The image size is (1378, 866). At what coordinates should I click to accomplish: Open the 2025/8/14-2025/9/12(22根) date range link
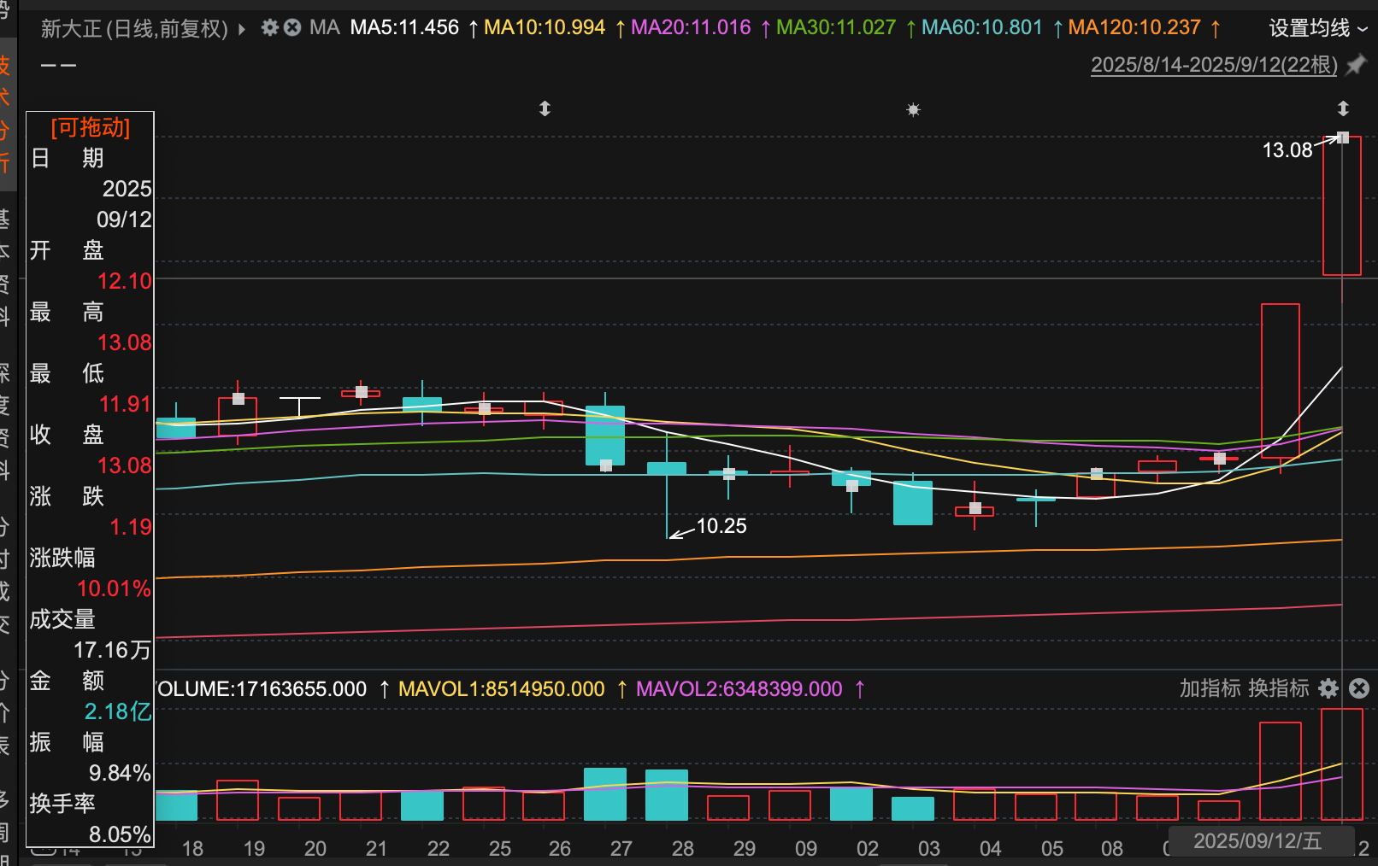[1214, 65]
